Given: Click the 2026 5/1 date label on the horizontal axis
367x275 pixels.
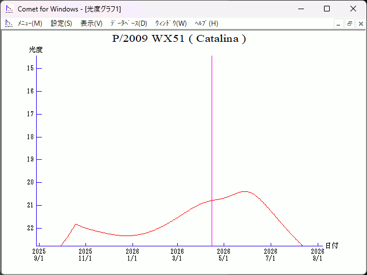Looking at the screenshot, I should [x=224, y=254].
